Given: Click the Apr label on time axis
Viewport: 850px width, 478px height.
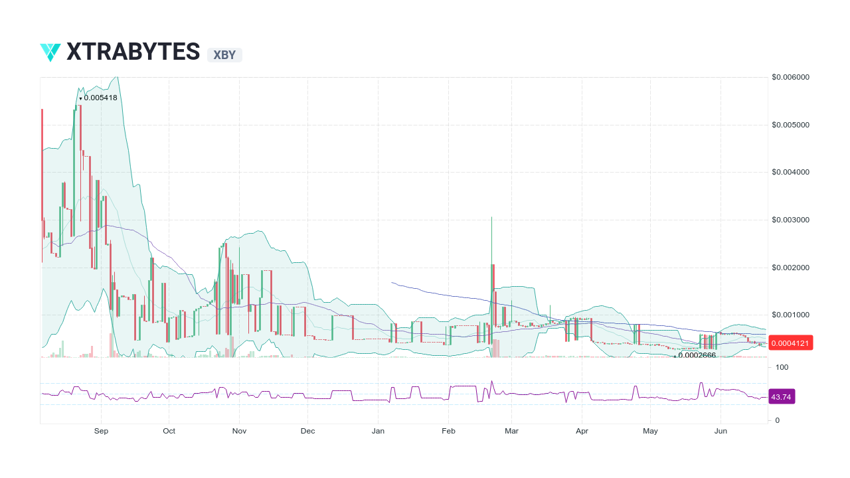Looking at the screenshot, I should 582,431.
